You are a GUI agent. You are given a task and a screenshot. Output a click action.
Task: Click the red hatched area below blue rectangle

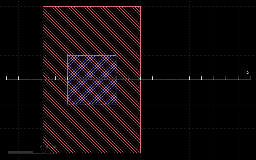(x=92, y=129)
